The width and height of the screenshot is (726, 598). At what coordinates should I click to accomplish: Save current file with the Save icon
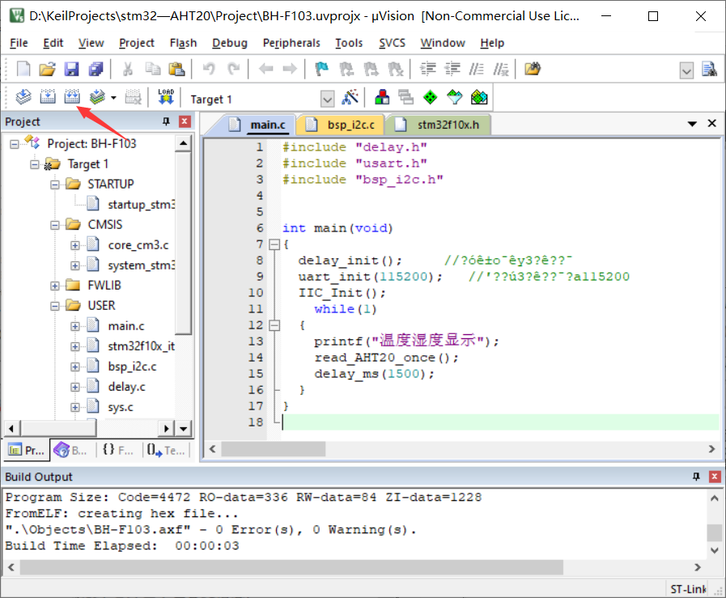pyautogui.click(x=71, y=69)
